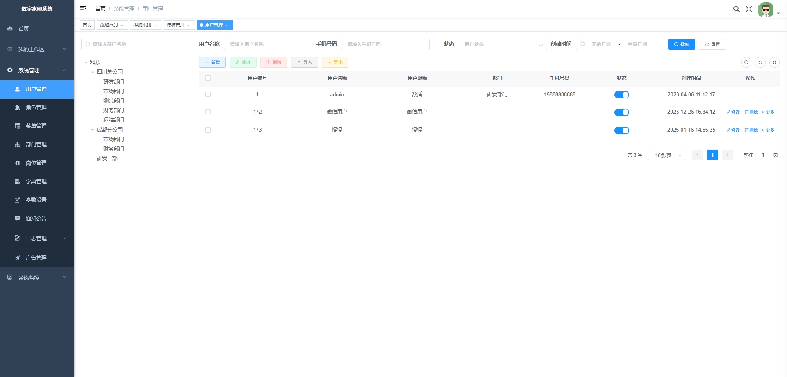Click the 日志管理 log icon
This screenshot has width=787, height=377.
17,238
